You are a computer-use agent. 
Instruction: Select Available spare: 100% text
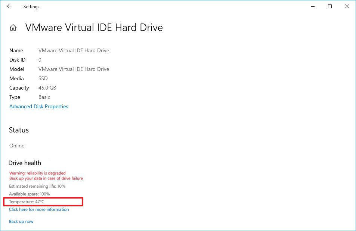point(29,194)
